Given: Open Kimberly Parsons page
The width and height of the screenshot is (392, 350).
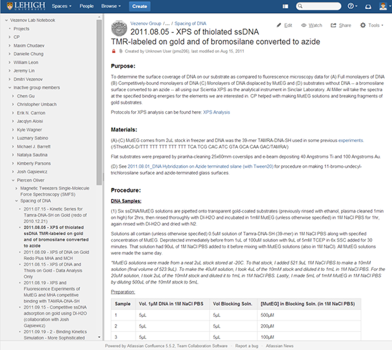Looking at the screenshot, I should click(34, 164).
